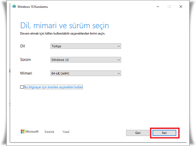Open the Mimari dropdown showing 64-bit
Viewport: 196px width, 146px height.
coord(86,73)
